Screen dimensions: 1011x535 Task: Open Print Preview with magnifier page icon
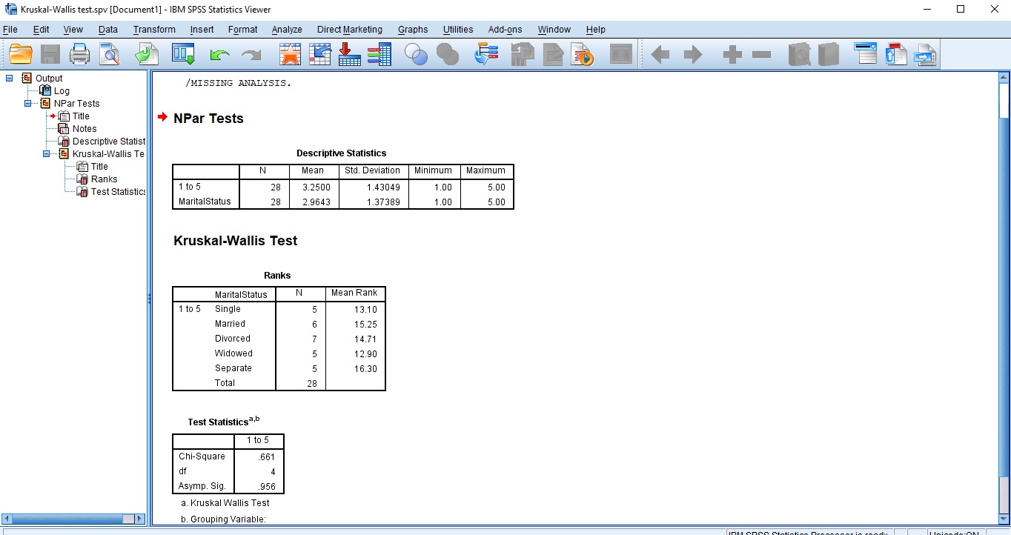[x=110, y=54]
